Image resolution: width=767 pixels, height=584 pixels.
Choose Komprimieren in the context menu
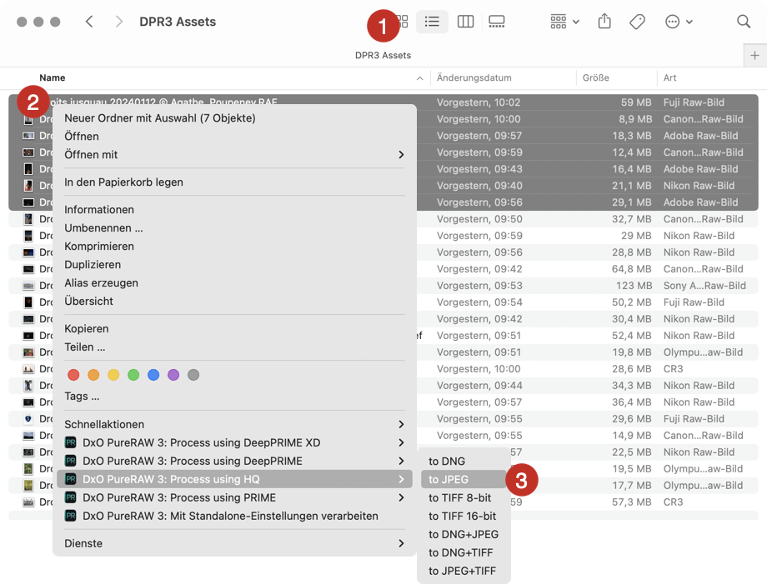click(234, 247)
